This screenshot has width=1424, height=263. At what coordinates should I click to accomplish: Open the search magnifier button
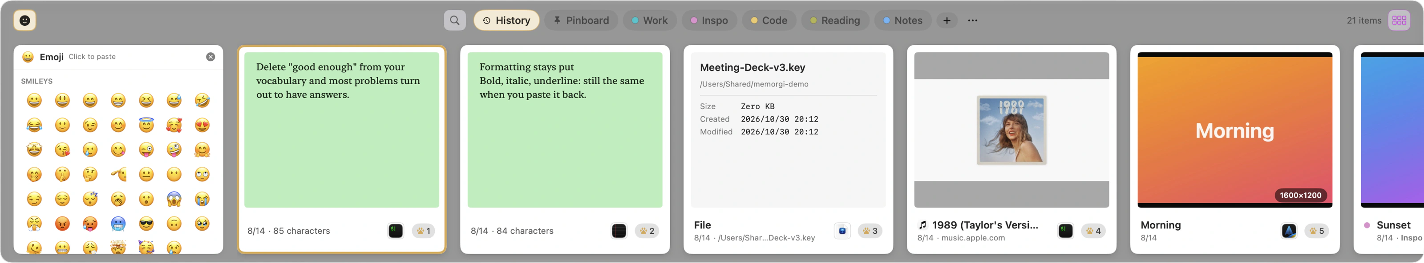[x=454, y=20]
